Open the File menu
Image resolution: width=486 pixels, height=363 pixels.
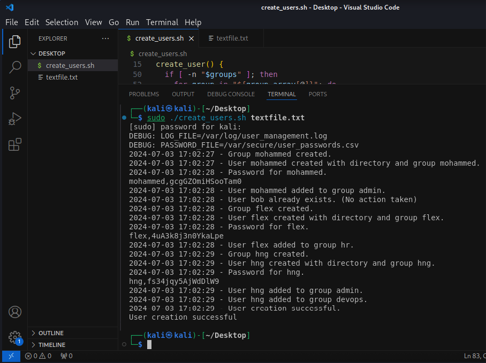pos(12,22)
